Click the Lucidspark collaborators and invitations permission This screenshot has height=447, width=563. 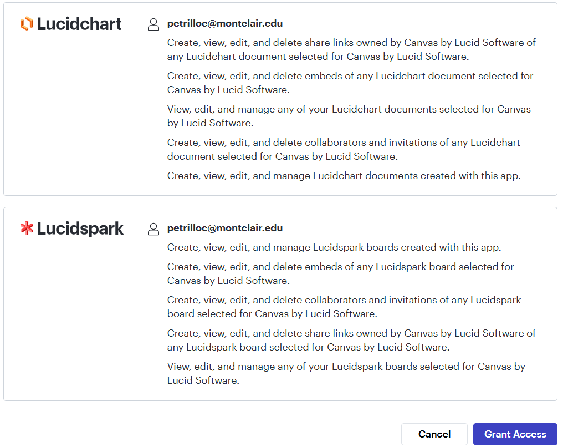[x=344, y=307]
